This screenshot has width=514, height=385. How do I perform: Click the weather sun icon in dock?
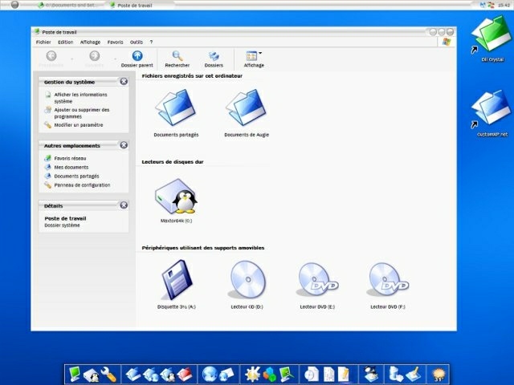click(x=439, y=375)
